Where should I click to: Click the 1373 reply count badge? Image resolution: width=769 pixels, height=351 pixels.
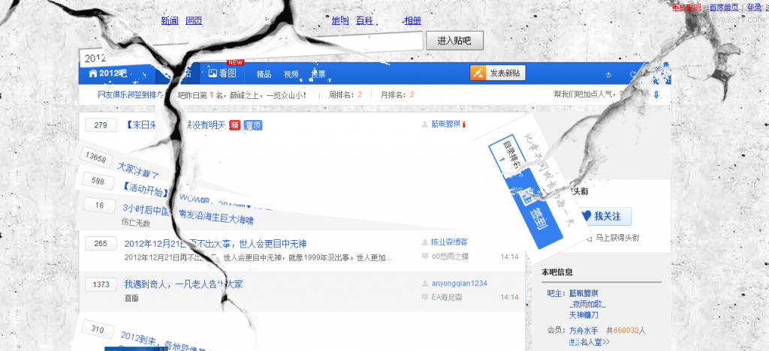pyautogui.click(x=101, y=284)
